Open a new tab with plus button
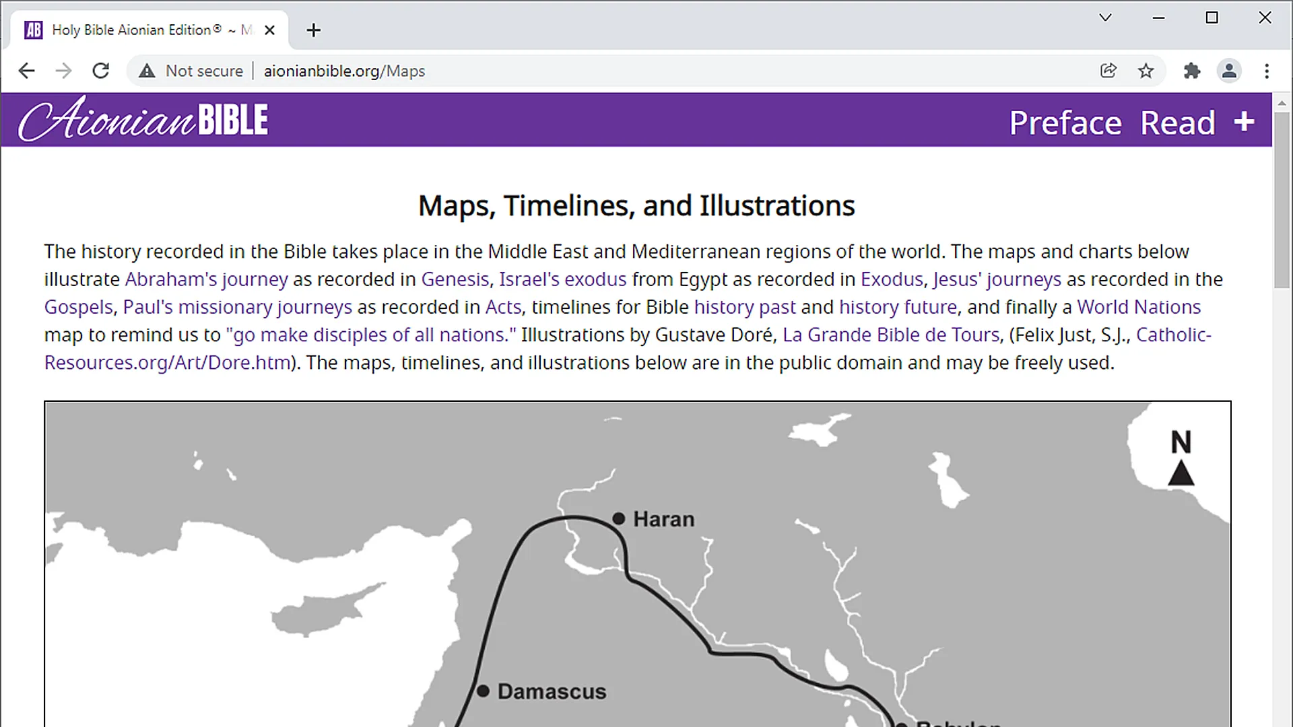 [x=313, y=30]
